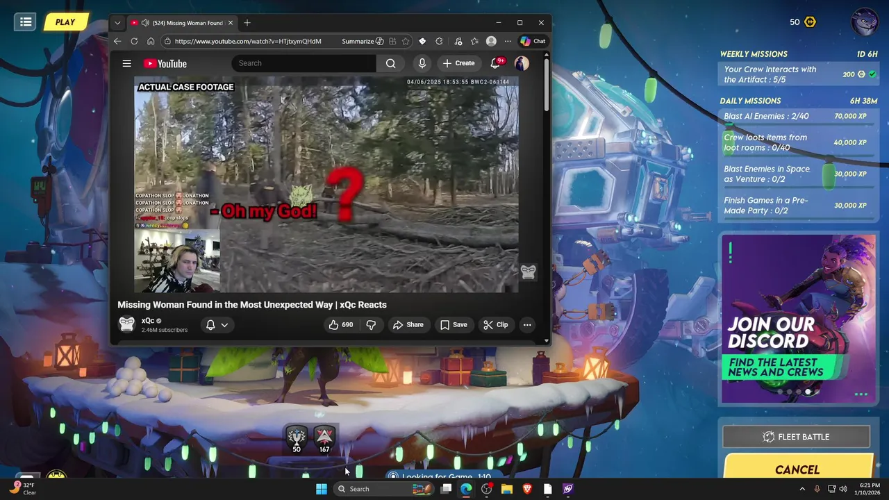
Task: Open a new browser tab with plus button
Action: coord(247,23)
